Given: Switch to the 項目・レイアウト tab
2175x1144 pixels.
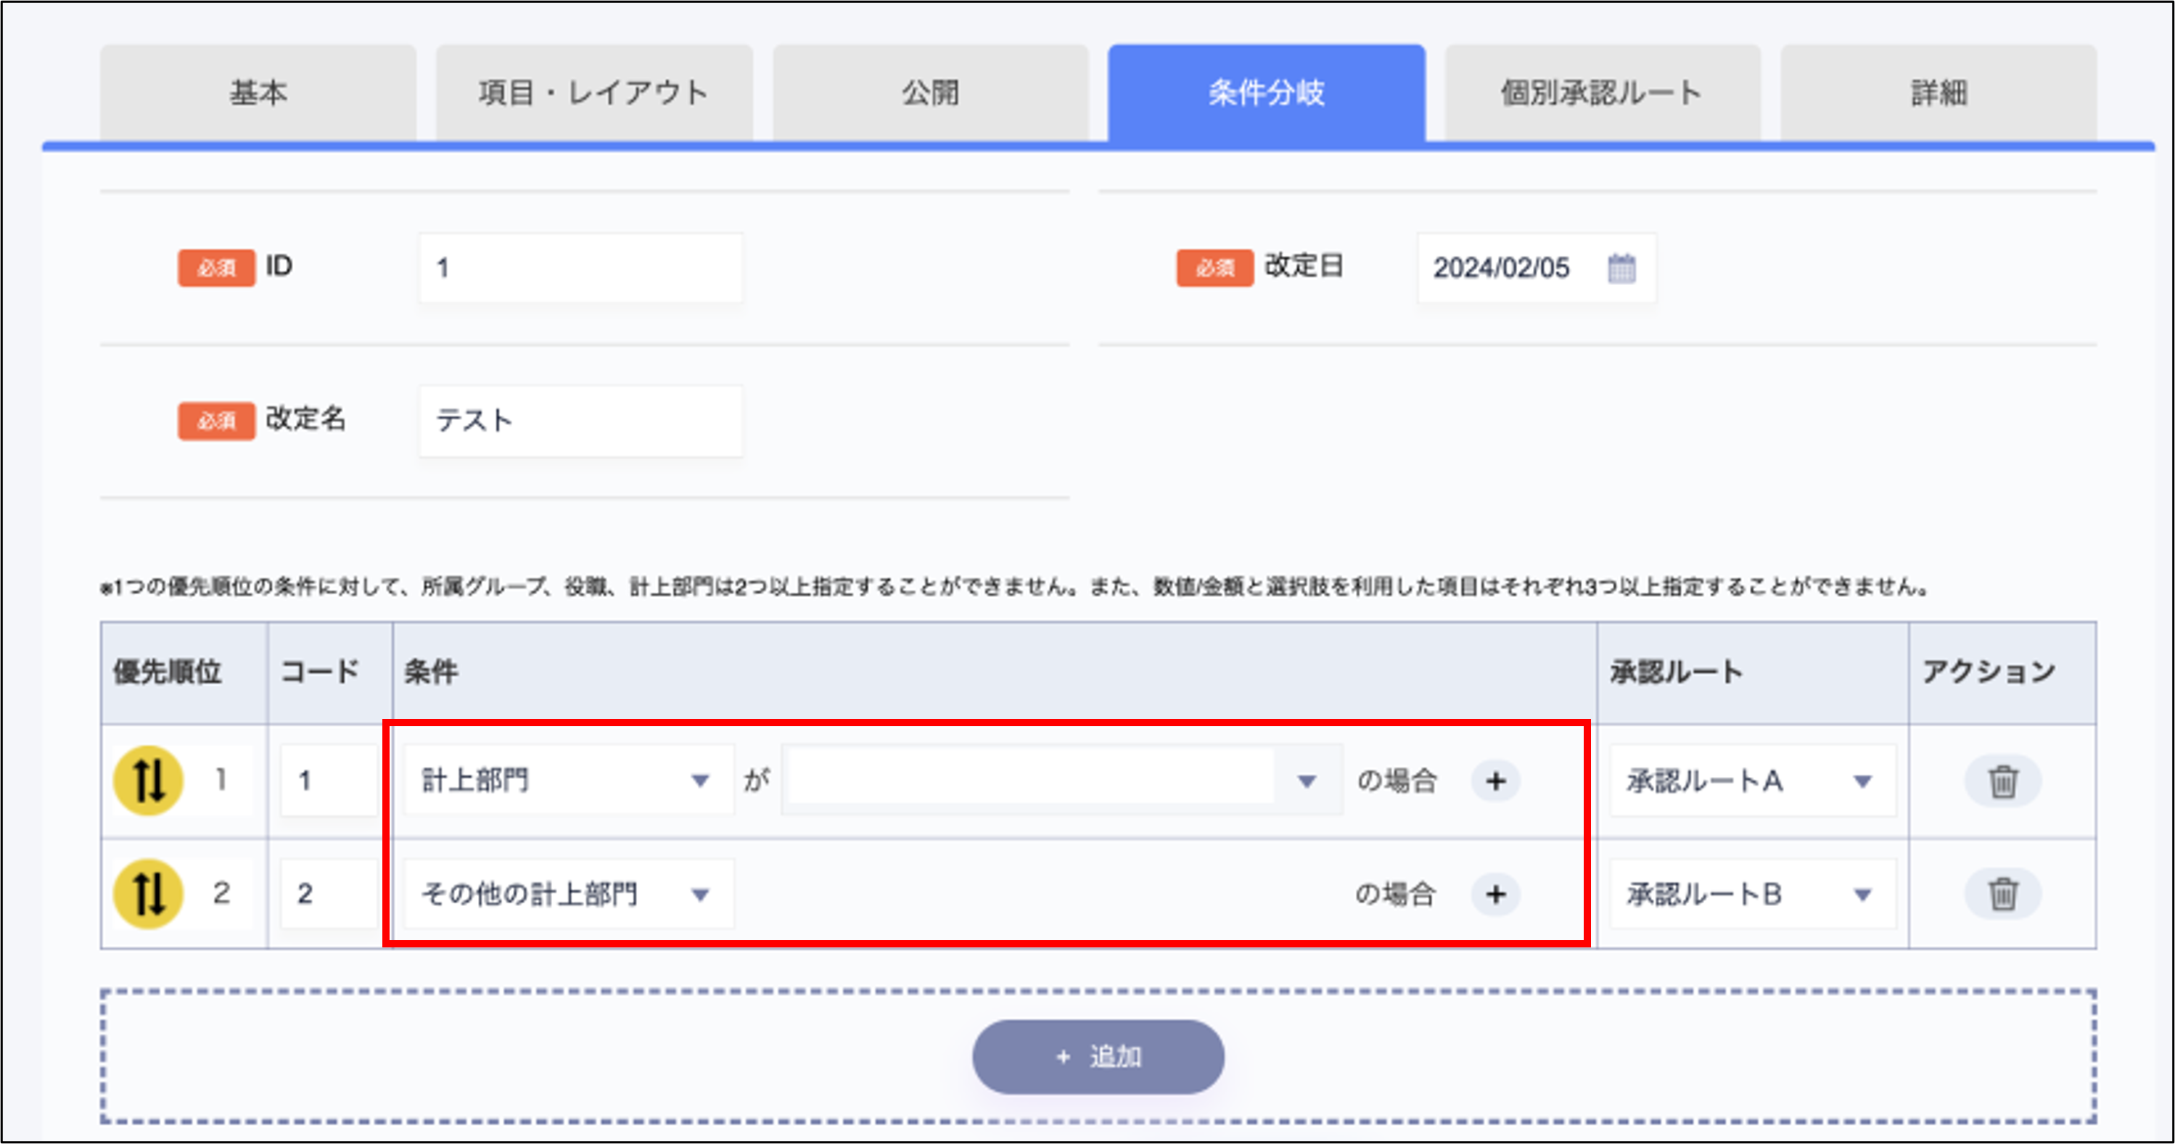Looking at the screenshot, I should pos(593,91).
